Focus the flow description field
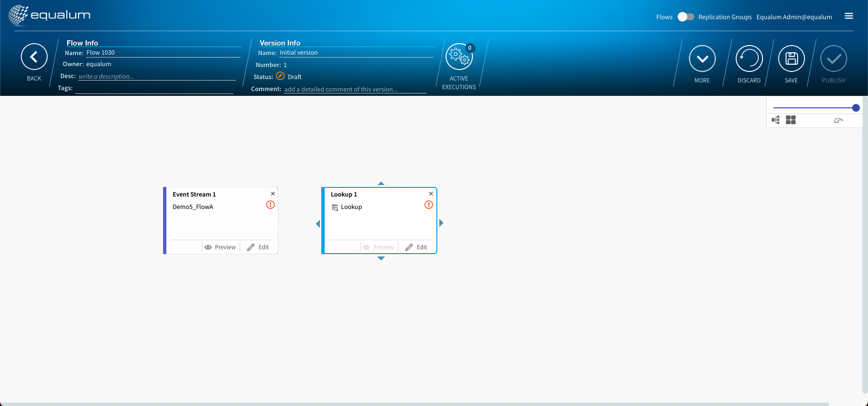The image size is (868, 406). click(x=157, y=76)
